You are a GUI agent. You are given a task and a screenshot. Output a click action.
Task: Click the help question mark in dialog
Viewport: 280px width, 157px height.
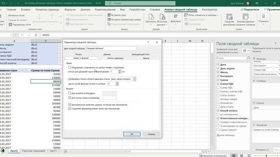point(148,42)
